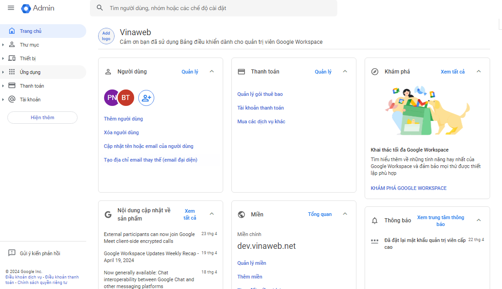Click the add user icon button
This screenshot has height=289, width=502.
coord(146,98)
